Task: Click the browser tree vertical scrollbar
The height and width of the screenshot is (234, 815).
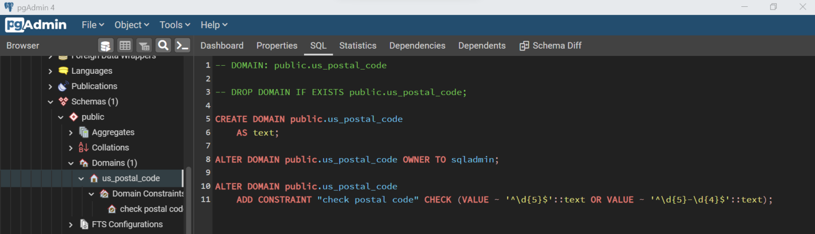Action: pos(188,202)
